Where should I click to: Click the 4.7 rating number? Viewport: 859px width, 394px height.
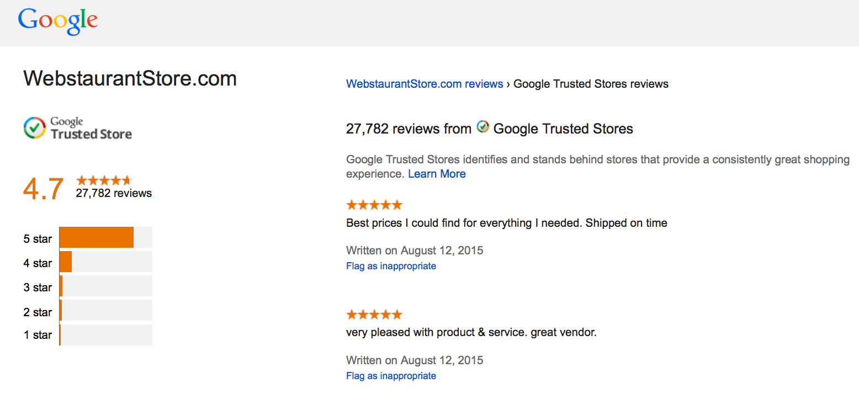coord(42,189)
